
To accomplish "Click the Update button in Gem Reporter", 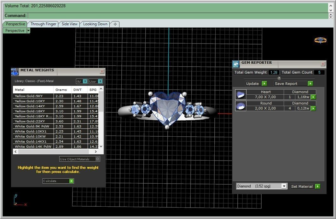I will (254, 83).
